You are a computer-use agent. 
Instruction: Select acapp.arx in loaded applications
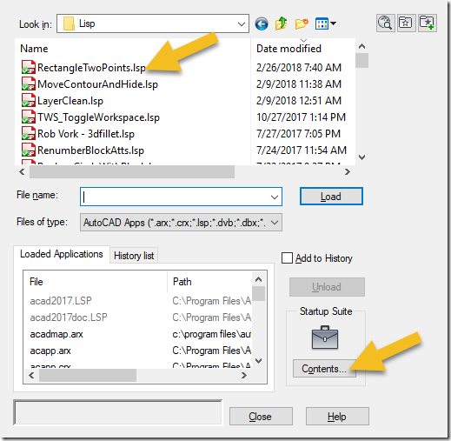coord(50,351)
